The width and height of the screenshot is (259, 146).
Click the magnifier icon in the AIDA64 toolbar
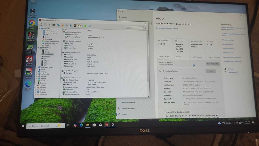(x=89, y=26)
